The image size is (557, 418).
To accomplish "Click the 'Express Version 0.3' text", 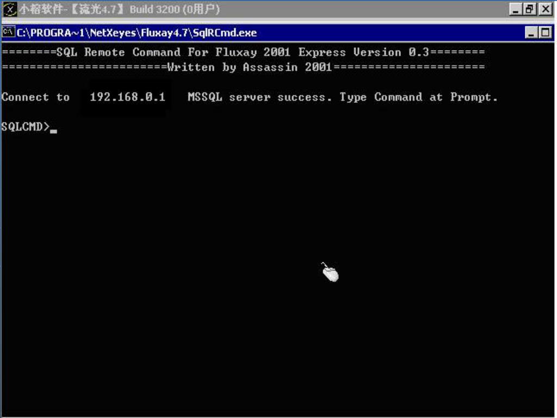I will [x=363, y=52].
